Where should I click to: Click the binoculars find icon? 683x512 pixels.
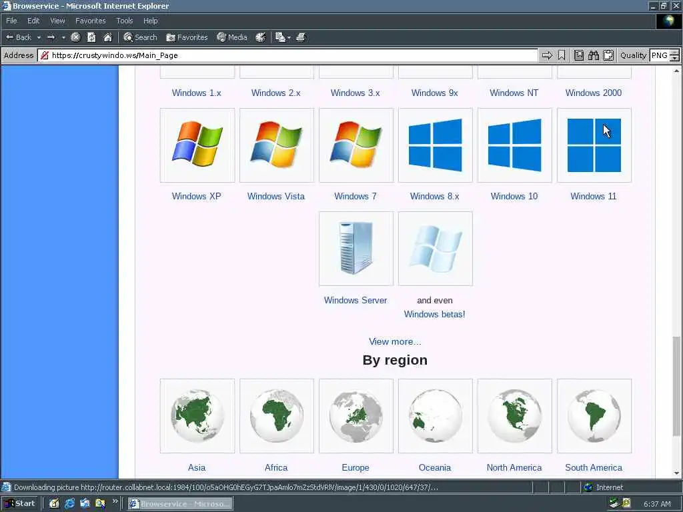click(x=594, y=55)
